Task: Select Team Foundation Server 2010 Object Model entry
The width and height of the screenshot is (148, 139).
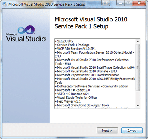Action: pos(94,54)
